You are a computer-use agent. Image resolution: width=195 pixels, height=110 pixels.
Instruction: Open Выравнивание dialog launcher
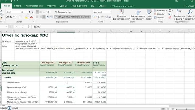coord(90,22)
